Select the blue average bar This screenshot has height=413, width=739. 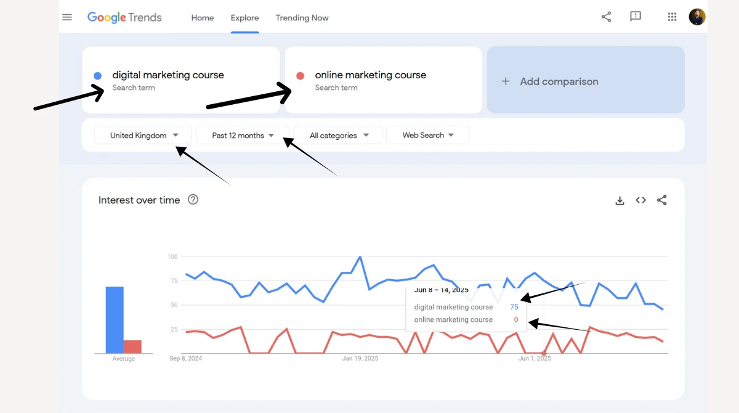(x=115, y=320)
